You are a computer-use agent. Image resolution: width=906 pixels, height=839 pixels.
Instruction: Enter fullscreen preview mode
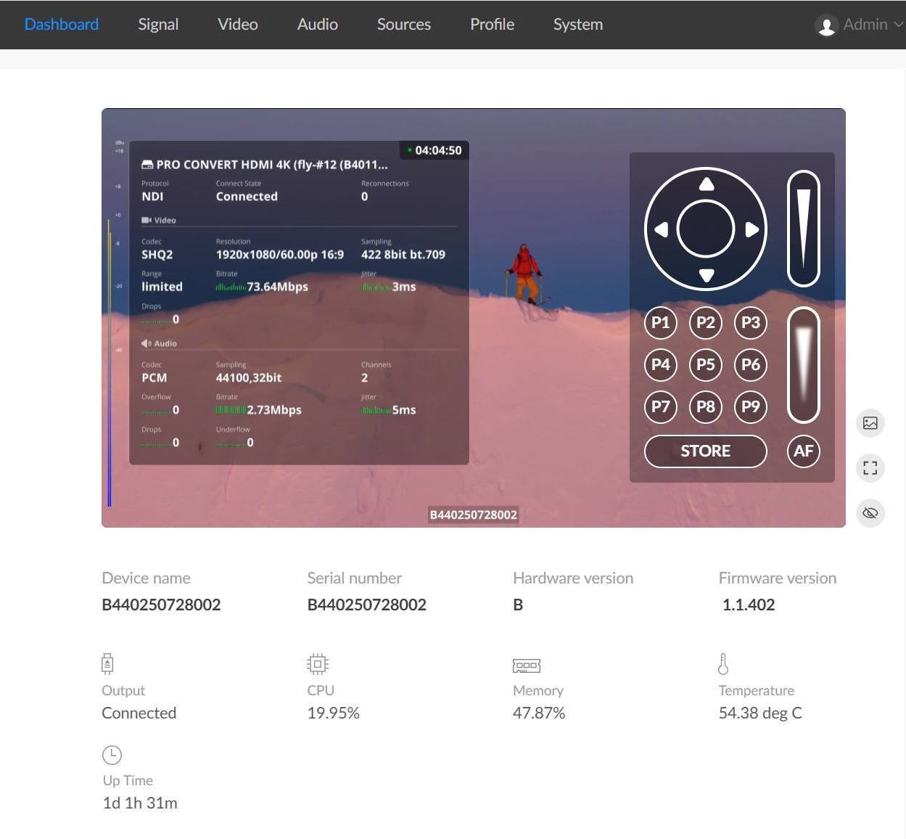pyautogui.click(x=870, y=468)
